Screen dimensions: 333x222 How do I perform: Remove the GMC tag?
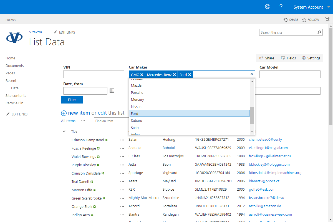click(142, 75)
